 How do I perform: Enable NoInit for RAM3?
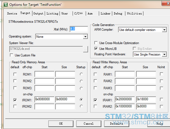click(162, 88)
